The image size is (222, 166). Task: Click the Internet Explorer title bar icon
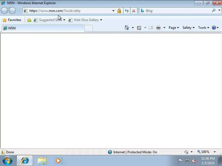pyautogui.click(x=3, y=3)
